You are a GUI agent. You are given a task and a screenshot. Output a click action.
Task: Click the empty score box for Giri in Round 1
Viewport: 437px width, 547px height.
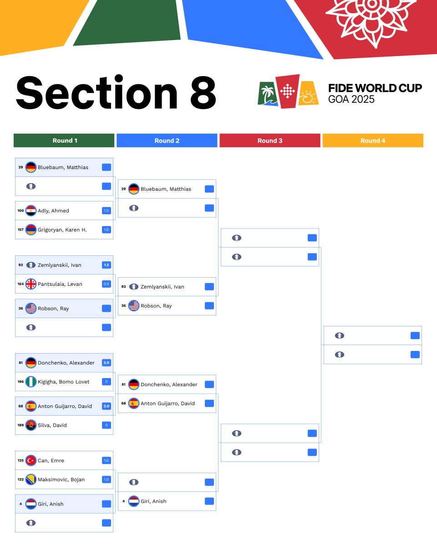[x=107, y=504]
